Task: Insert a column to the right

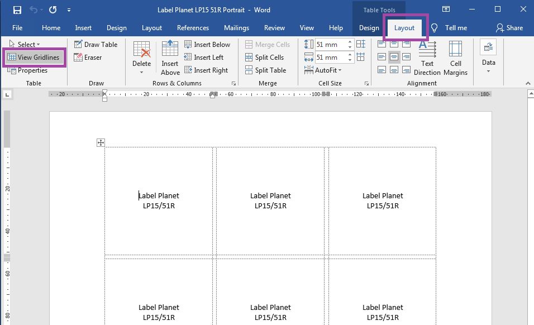Action: (x=206, y=70)
